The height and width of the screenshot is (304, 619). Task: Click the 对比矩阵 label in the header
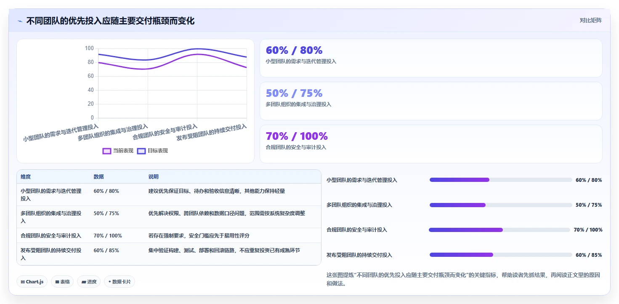[x=591, y=20]
